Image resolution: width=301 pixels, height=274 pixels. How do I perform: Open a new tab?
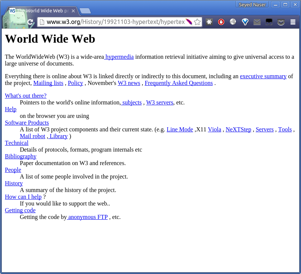[x=85, y=11]
